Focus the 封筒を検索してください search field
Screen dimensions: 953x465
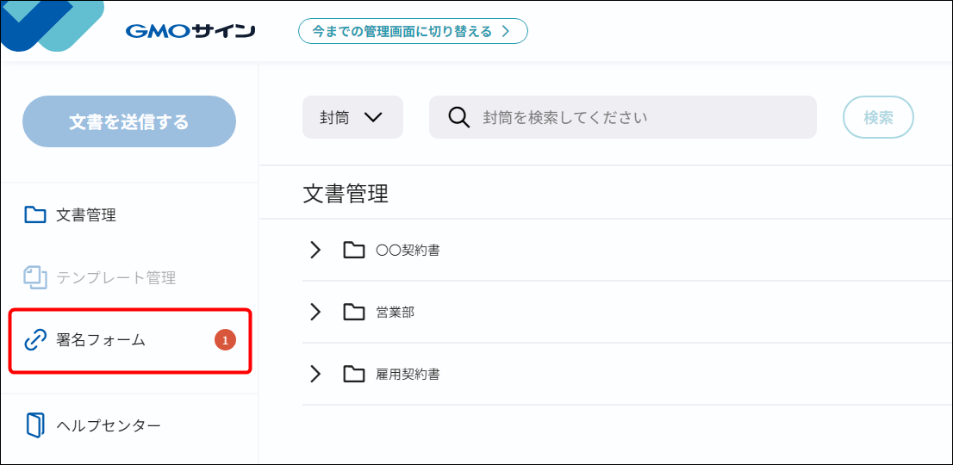[638, 117]
